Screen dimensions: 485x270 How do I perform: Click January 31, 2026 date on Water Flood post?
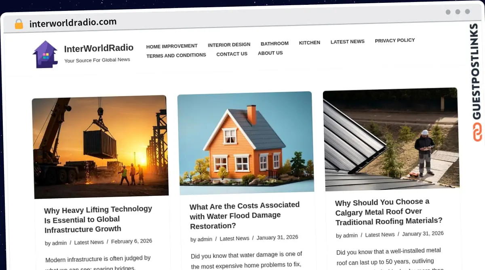coord(277,237)
